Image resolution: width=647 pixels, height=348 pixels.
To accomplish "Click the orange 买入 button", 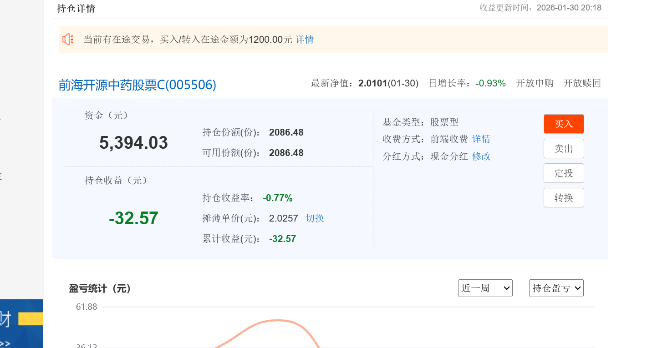I will click(564, 124).
